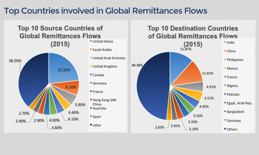
Task: Click the 11.01% data label
Action: 207,73
